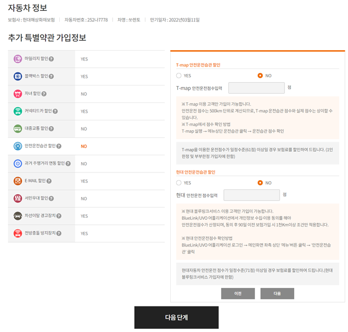The image size is (348, 332).
Task: Click the 서민우대 할인 icon
Action: point(18,199)
